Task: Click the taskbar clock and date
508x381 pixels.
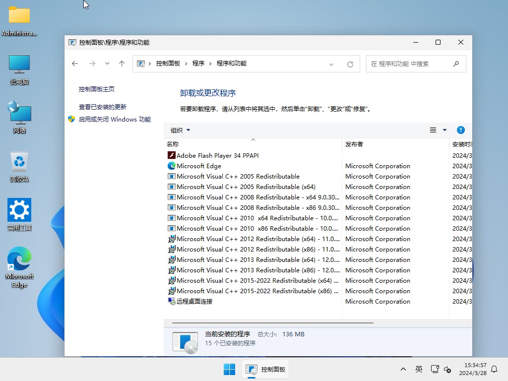Action: pos(473,369)
